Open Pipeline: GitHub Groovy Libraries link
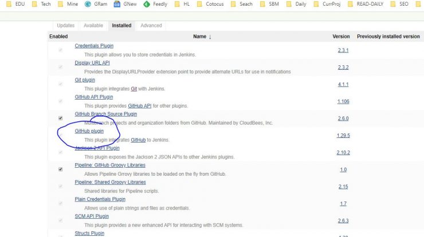 point(110,165)
